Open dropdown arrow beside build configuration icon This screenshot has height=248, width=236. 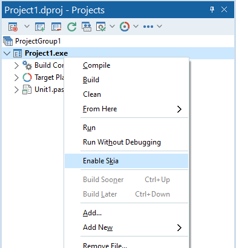click(113, 27)
